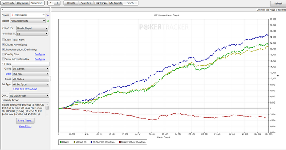Switch to Play Poker tab
The image size is (286, 150).
click(x=22, y=3)
